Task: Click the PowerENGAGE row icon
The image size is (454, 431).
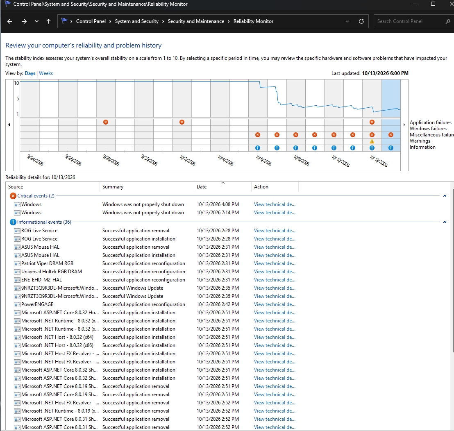Action: click(x=17, y=304)
